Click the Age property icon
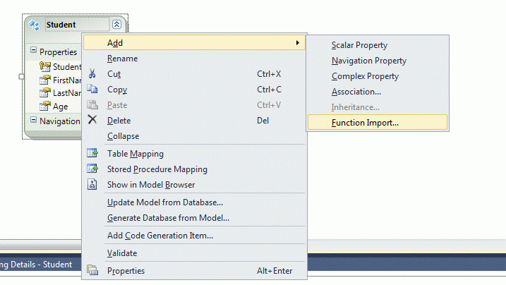Image resolution: width=506 pixels, height=285 pixels. (x=44, y=107)
